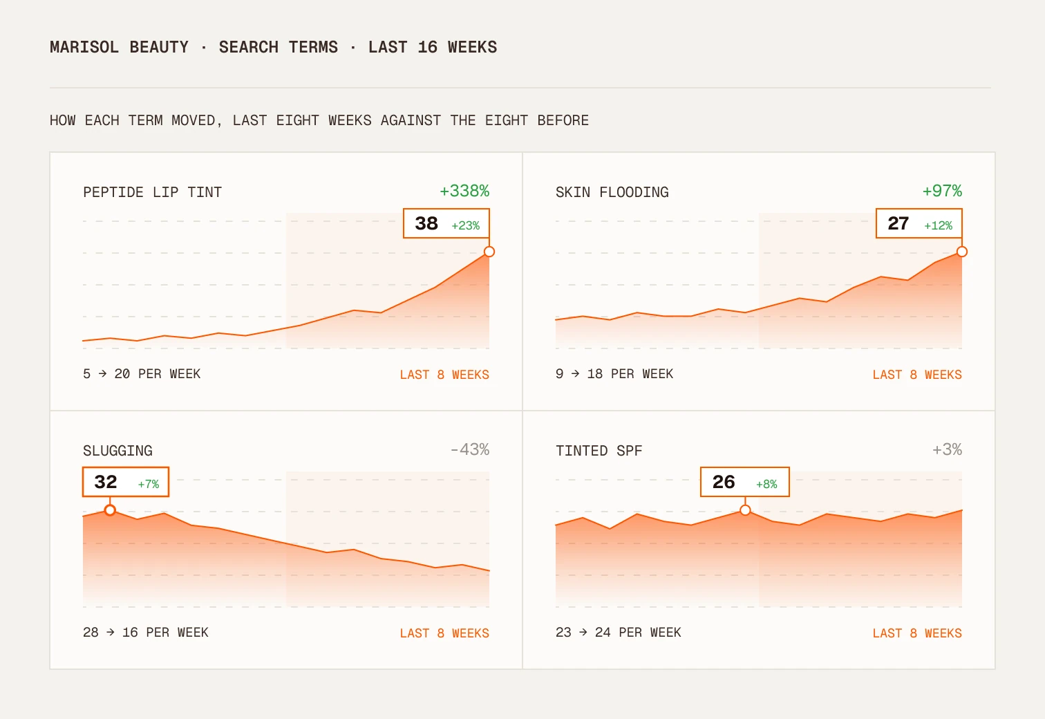Click the +8% badge in Tinted SPF tooltip
The height and width of the screenshot is (719, 1045).
[766, 484]
